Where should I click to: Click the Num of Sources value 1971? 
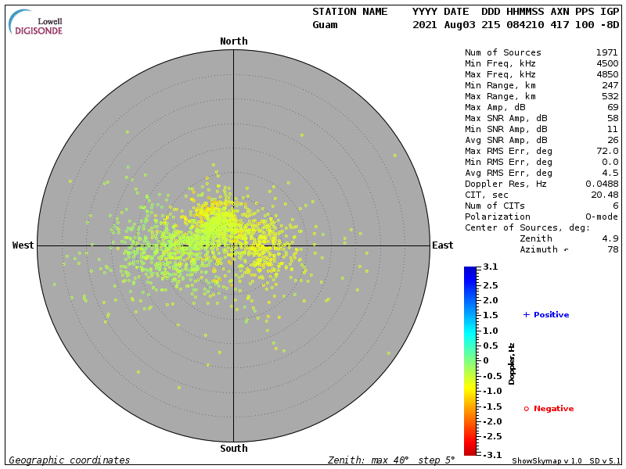pyautogui.click(x=607, y=52)
